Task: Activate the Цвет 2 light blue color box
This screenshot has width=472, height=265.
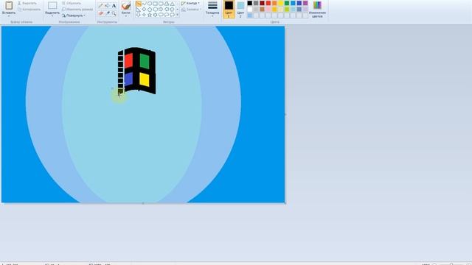Action: coord(240,9)
